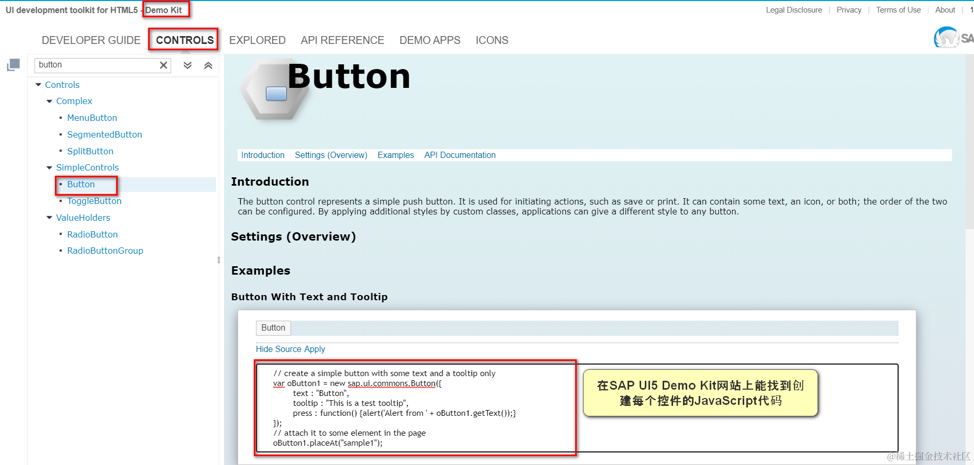The image size is (974, 465).
Task: Clear the search box with the X icon
Action: 164,65
